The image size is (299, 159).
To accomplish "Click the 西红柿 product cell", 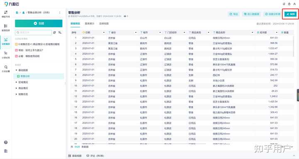I will (216, 75).
